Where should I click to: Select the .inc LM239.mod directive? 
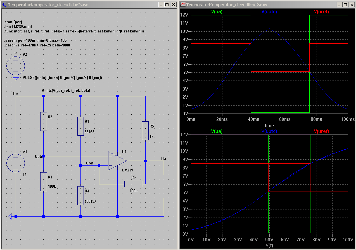[x=18, y=27]
